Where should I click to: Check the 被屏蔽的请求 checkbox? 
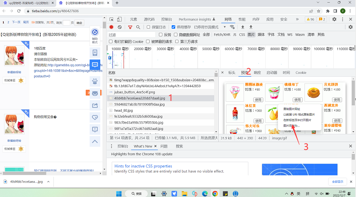tap(148, 42)
